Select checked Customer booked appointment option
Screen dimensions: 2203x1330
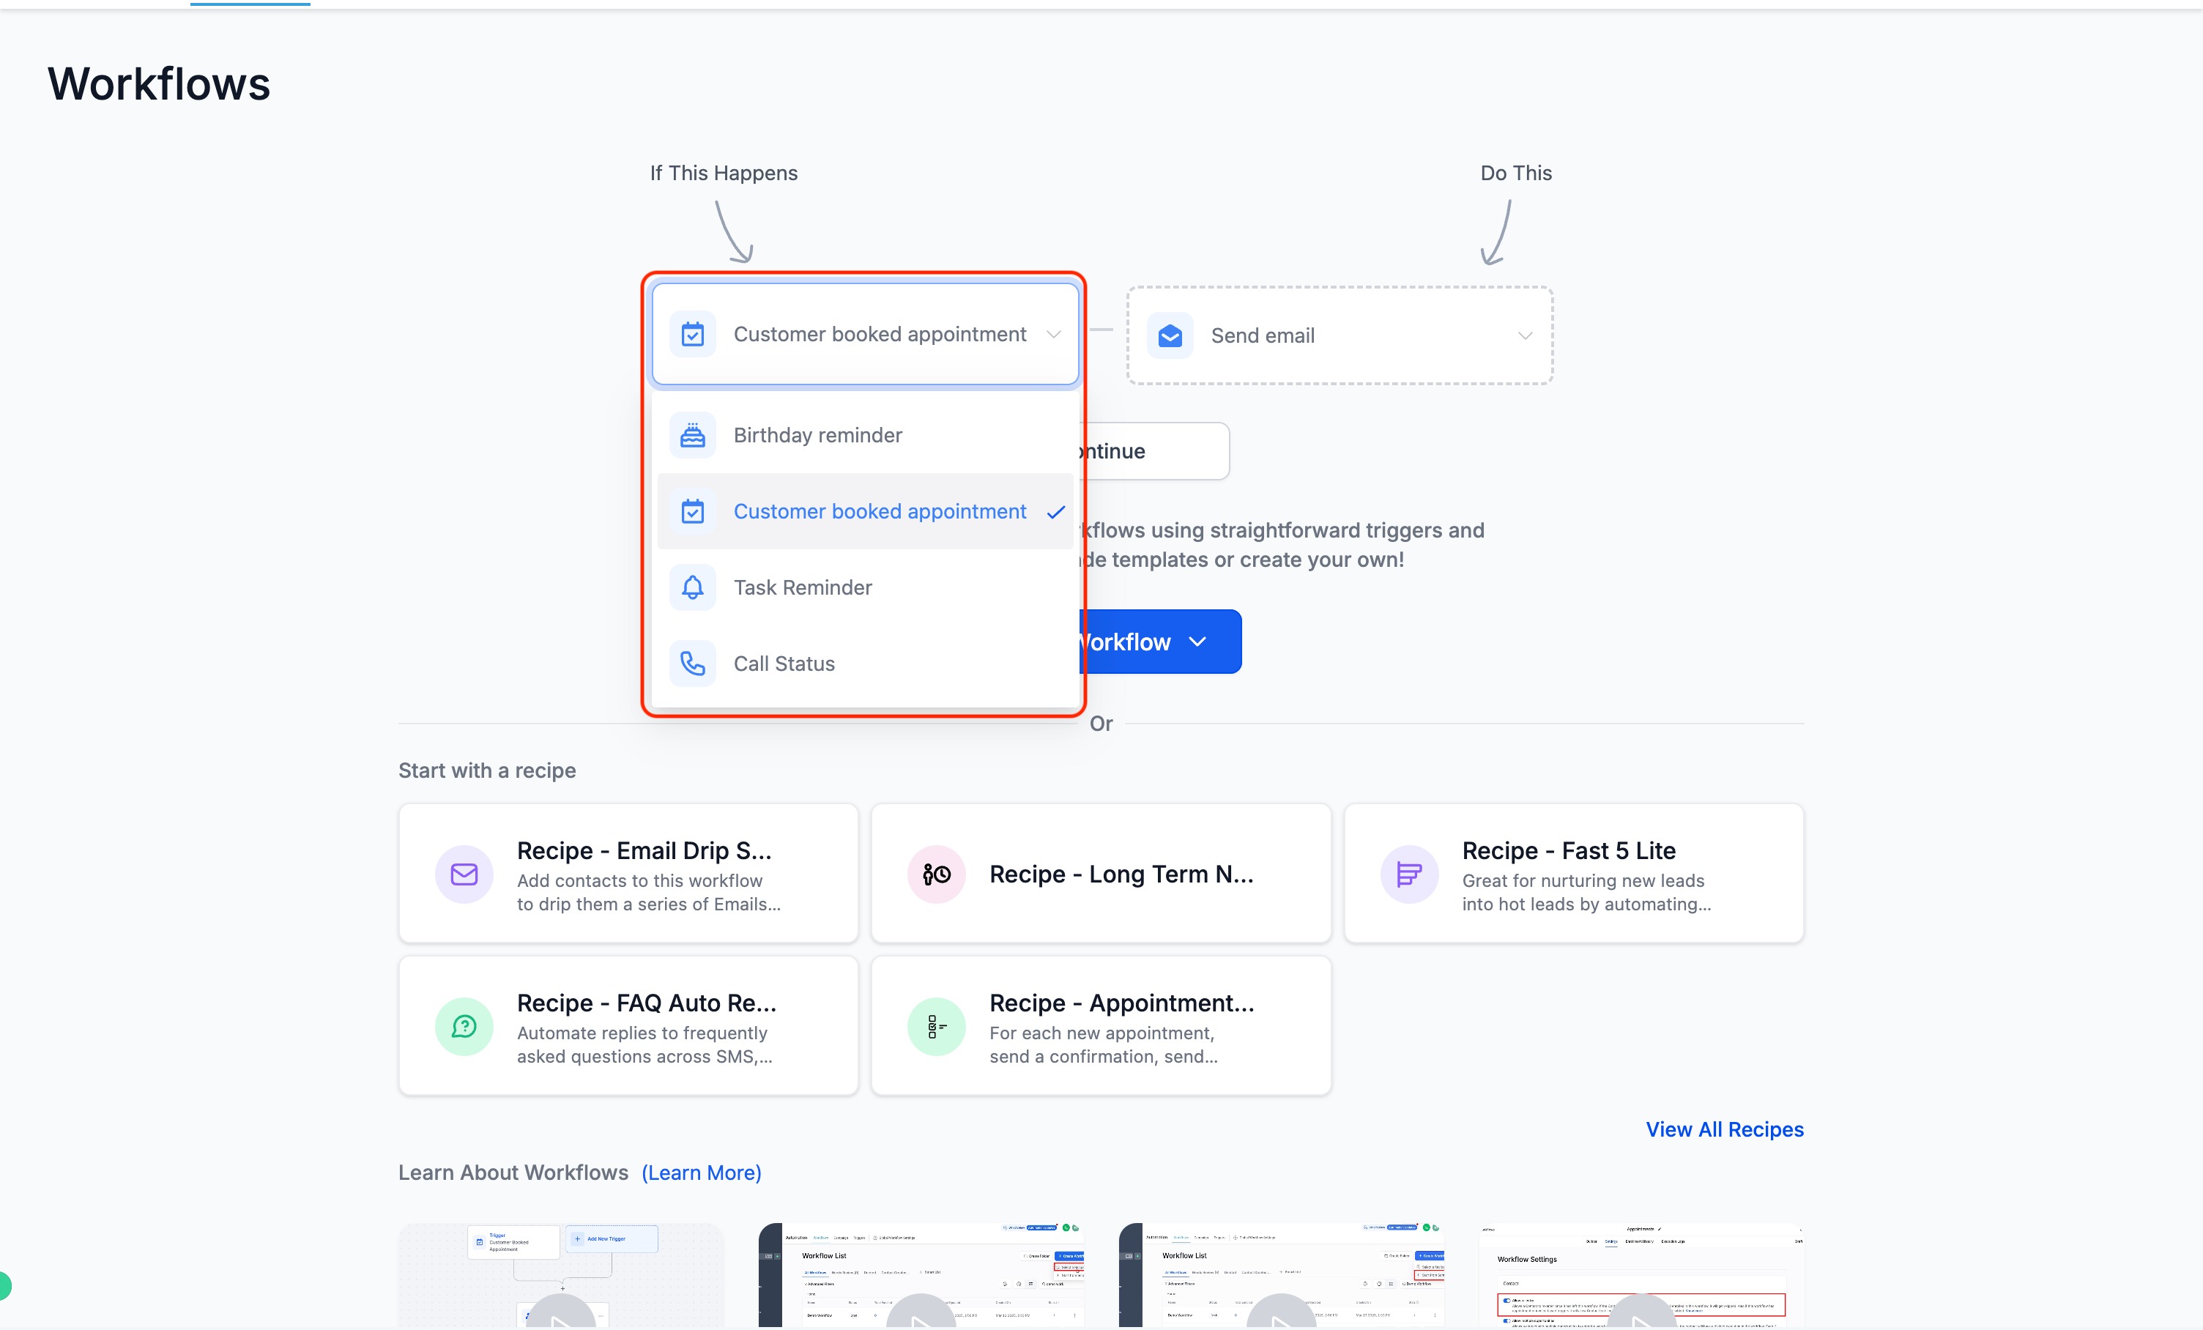point(879,511)
